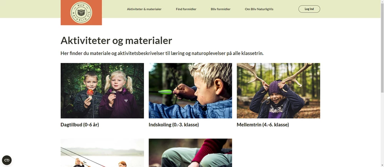Click the Bliv NaturligVis owl logo
Viewport: 384px width, 167px height.
81,13
